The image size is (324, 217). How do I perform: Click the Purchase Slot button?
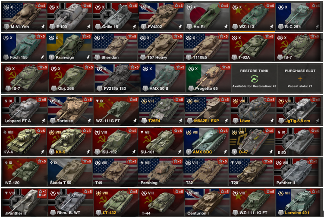[300, 78]
